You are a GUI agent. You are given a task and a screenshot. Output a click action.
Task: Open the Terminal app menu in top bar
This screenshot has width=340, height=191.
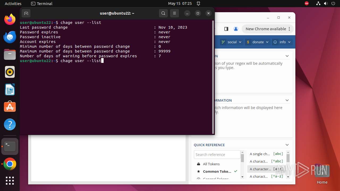coord(42,3)
